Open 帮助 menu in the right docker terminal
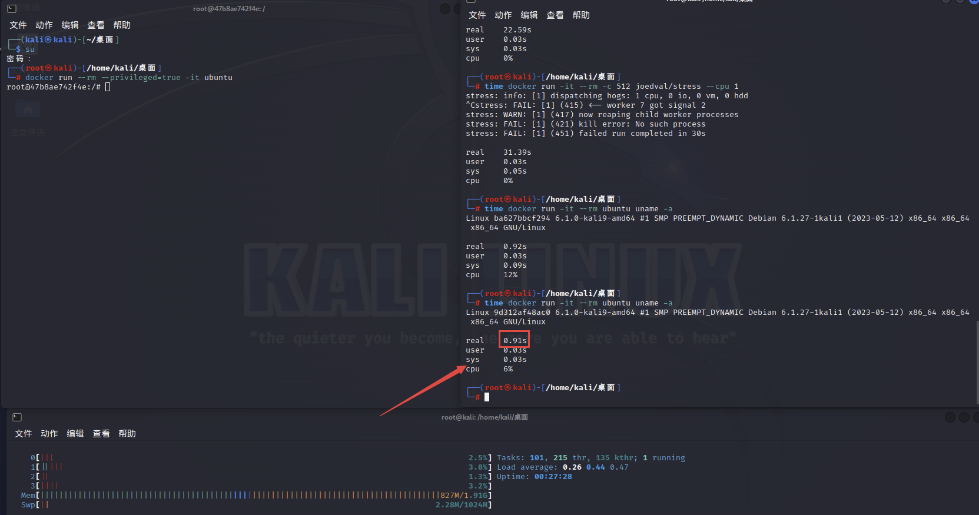979x515 pixels. click(581, 15)
